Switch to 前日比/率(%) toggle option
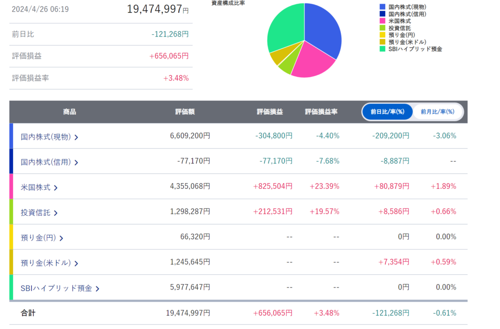This screenshot has height=329, width=500. [x=387, y=112]
